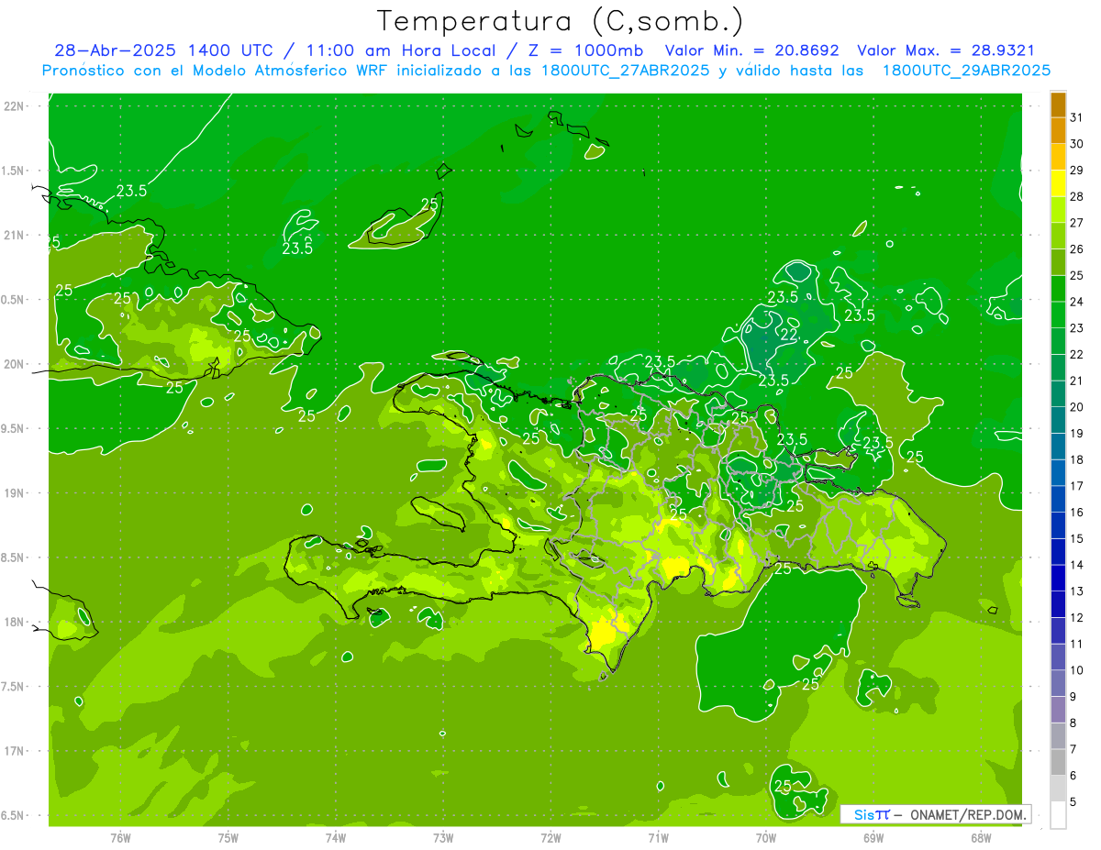Click the "11:00 am Hora Local" text
The width and height of the screenshot is (1101, 850).
(x=399, y=51)
